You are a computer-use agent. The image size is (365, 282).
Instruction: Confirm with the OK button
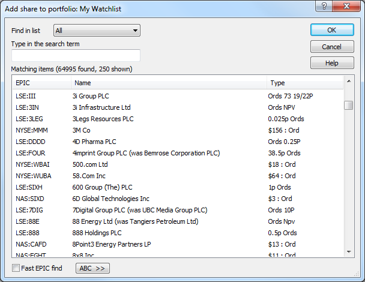pos(332,30)
